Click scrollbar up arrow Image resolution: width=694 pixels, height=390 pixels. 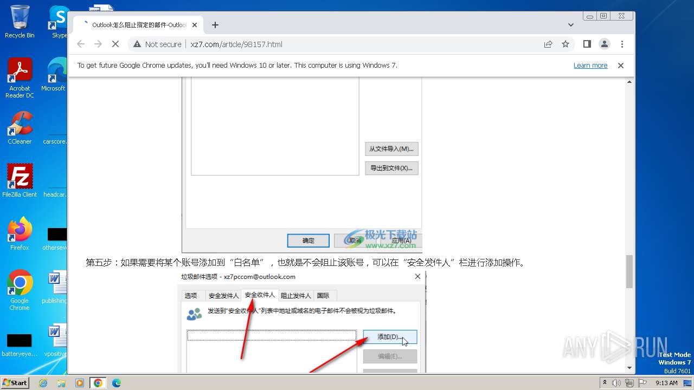click(629, 82)
